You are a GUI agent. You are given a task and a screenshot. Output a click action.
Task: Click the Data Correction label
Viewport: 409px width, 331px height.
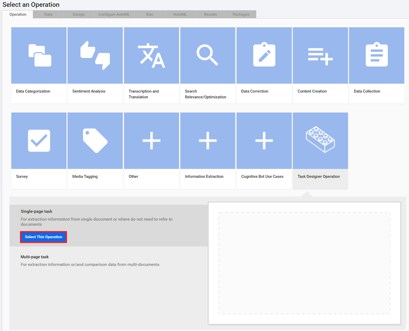[255, 91]
